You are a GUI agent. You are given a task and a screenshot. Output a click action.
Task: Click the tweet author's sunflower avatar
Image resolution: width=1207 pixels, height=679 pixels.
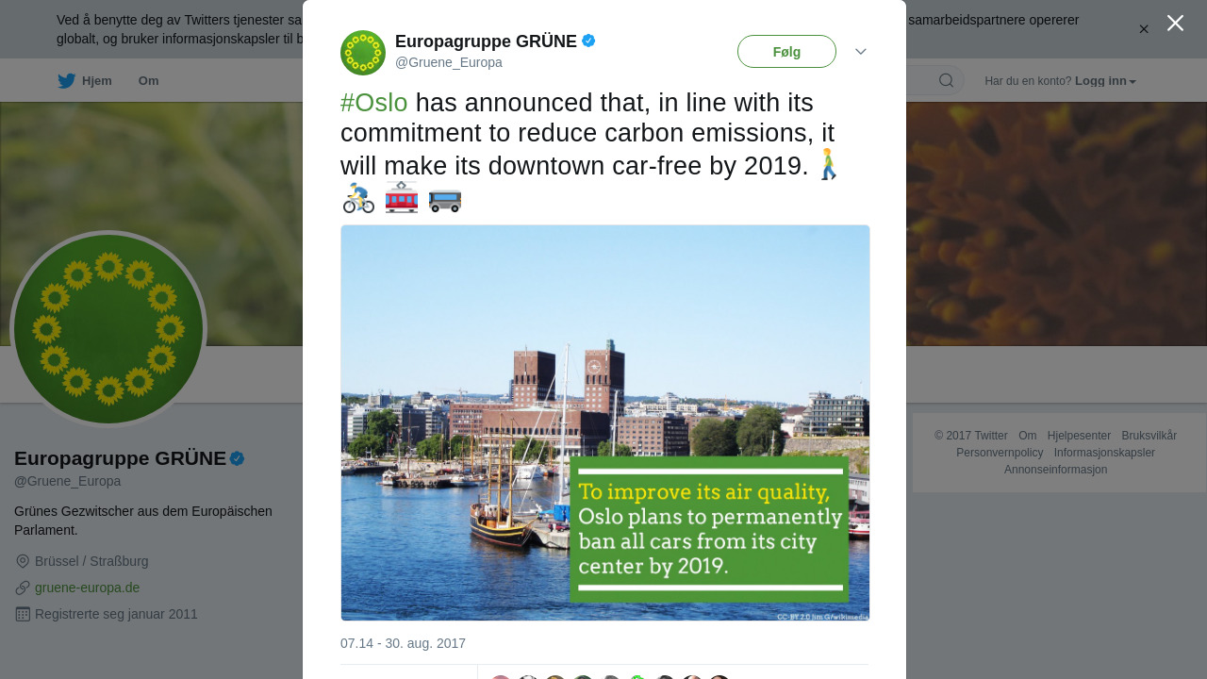click(x=363, y=53)
